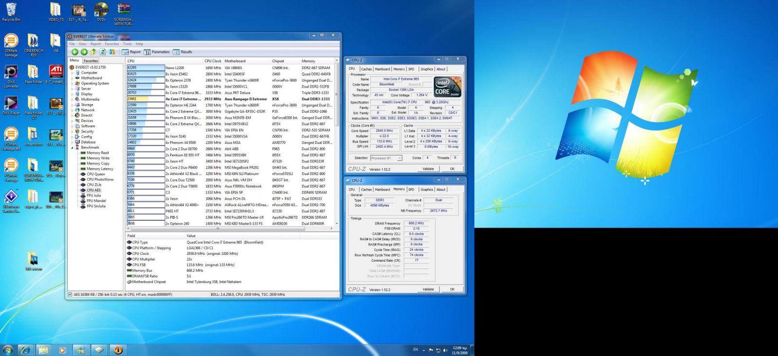
Task: Click the EVEREST icon in the taskbar
Action: coord(118,350)
